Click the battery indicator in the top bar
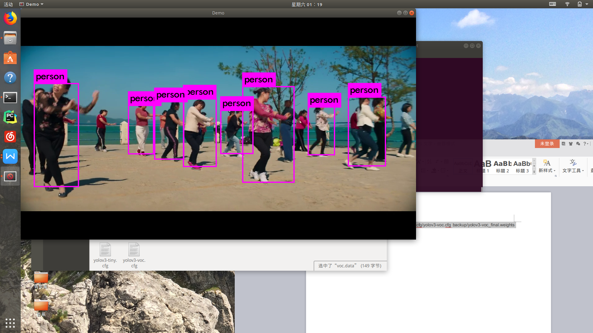 tap(580, 4)
